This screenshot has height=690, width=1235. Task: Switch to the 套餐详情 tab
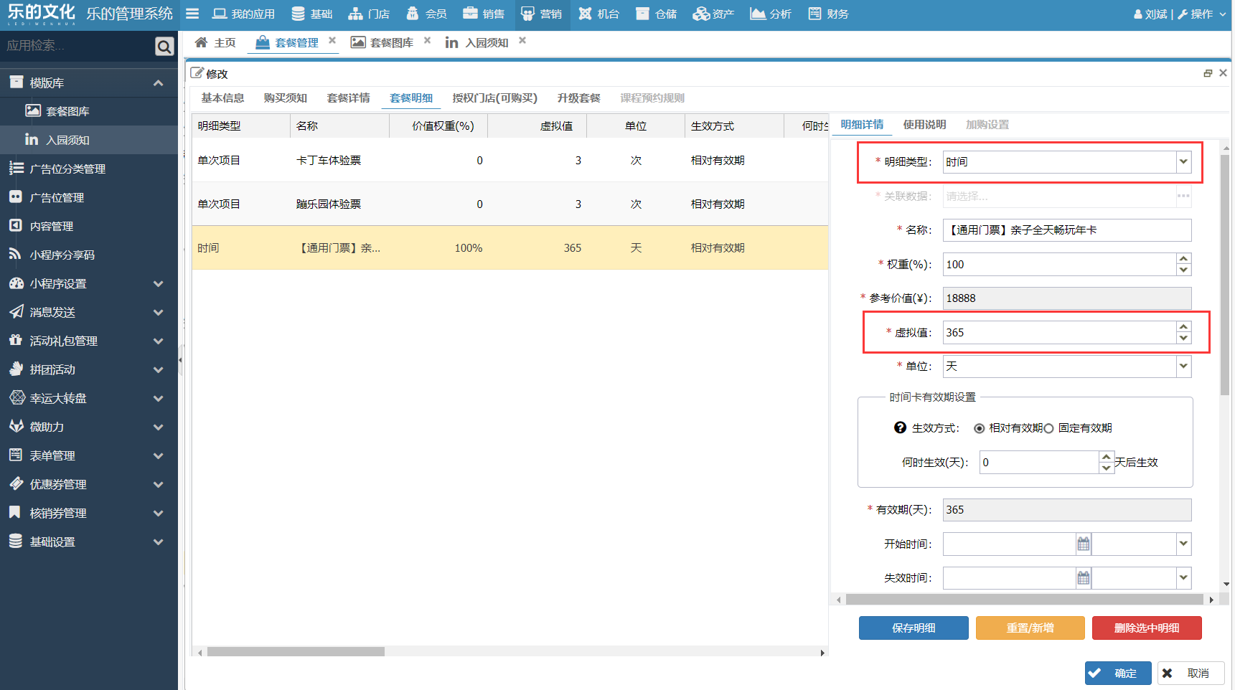[348, 98]
